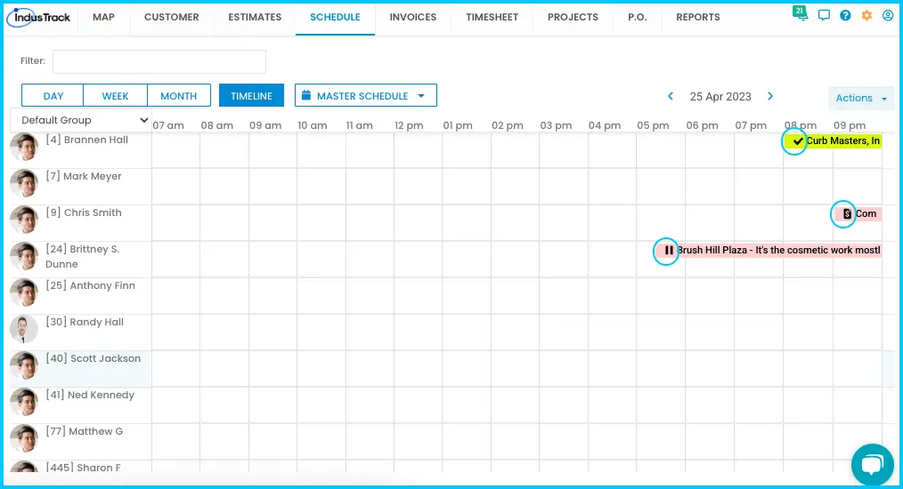Viewport: 903px width, 489px height.
Task: Click the 12 pm time column header
Action: 409,125
